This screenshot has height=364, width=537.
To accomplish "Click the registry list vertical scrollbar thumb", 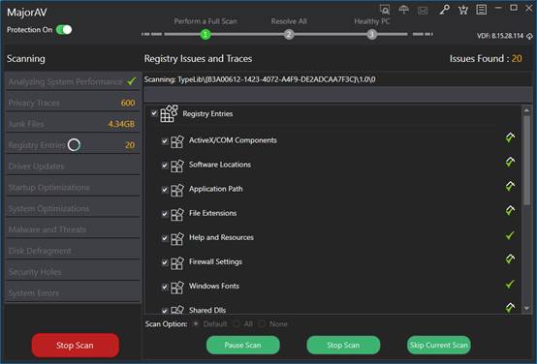I will [526, 161].
